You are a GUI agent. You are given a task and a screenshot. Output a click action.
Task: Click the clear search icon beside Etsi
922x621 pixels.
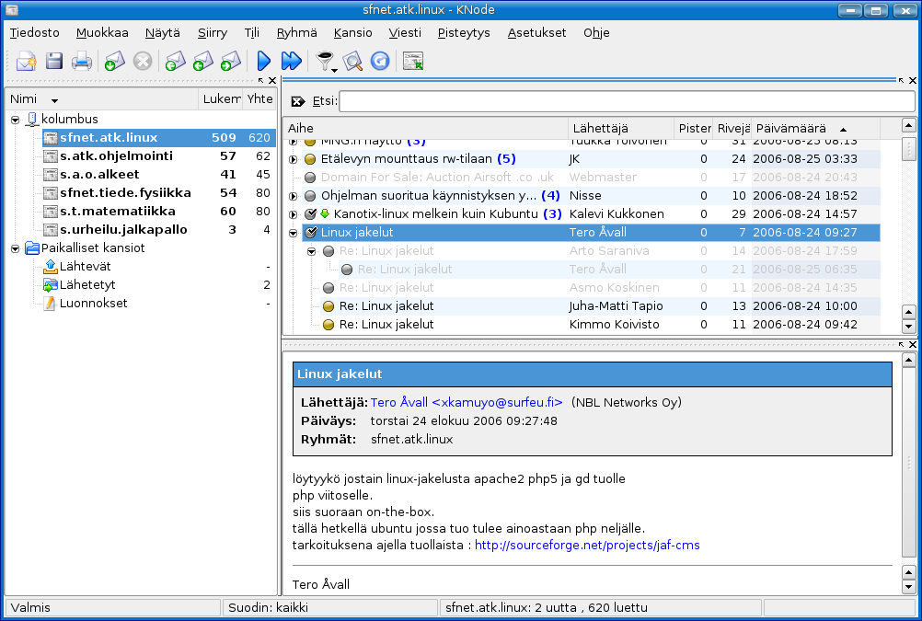tap(298, 101)
